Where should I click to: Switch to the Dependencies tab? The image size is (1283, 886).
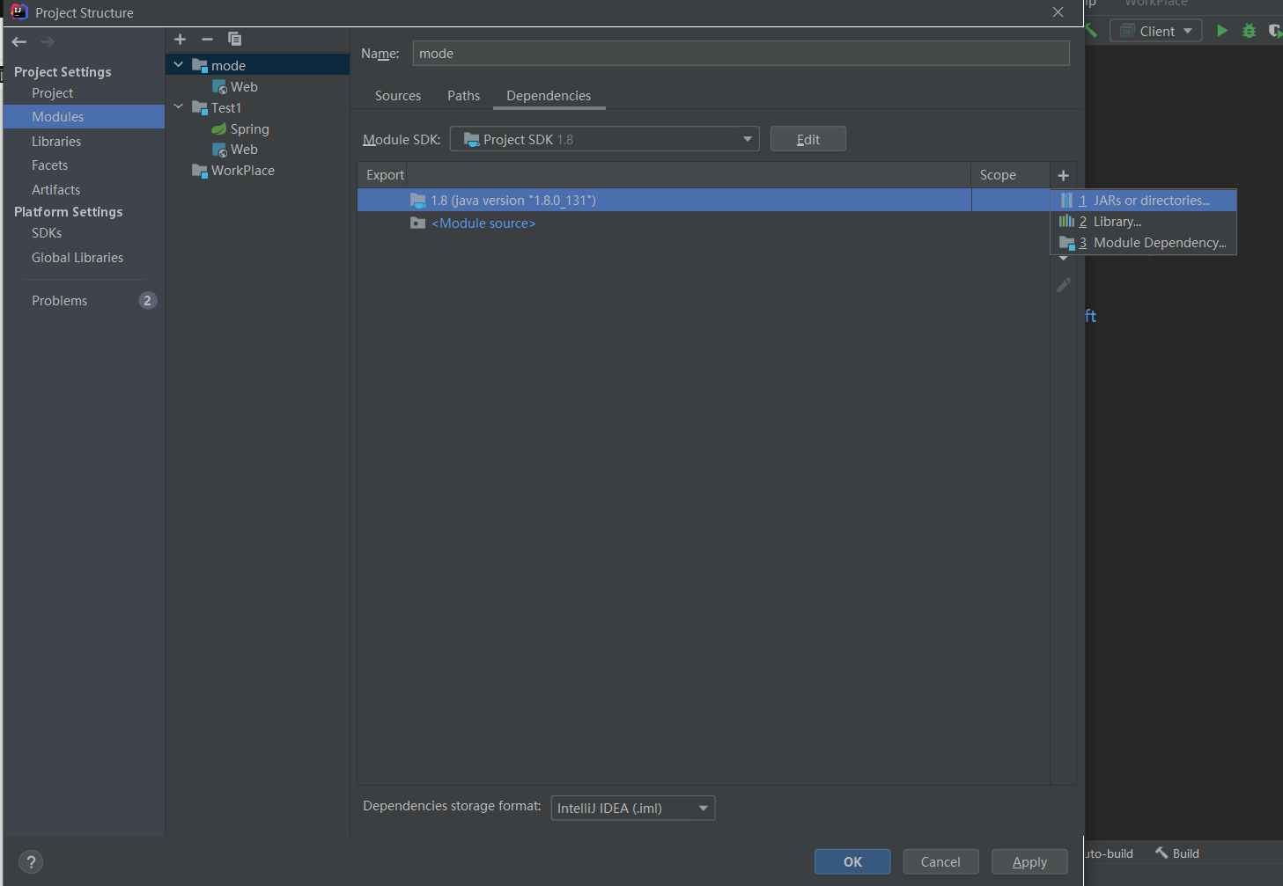[549, 95]
